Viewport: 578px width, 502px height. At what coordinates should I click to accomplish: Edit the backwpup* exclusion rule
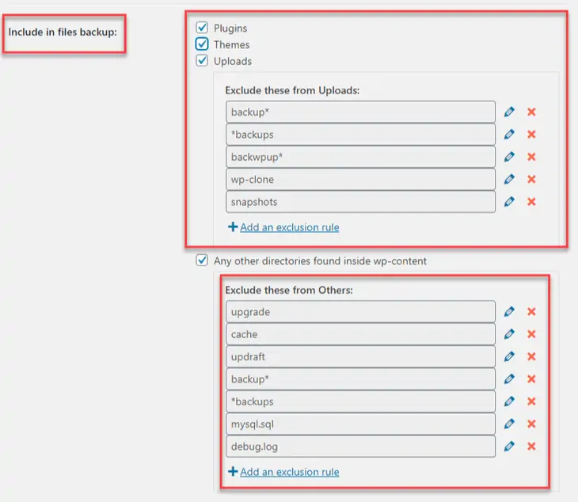(509, 157)
